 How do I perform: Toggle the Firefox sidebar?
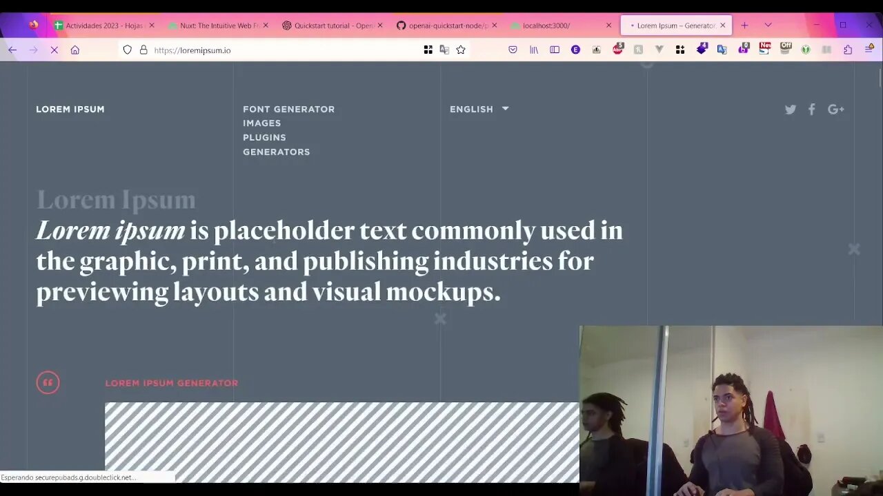(x=555, y=50)
